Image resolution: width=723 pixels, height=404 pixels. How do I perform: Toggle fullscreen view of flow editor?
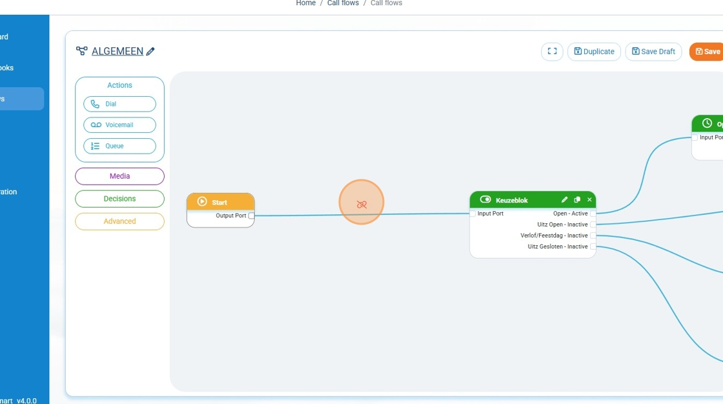(552, 52)
